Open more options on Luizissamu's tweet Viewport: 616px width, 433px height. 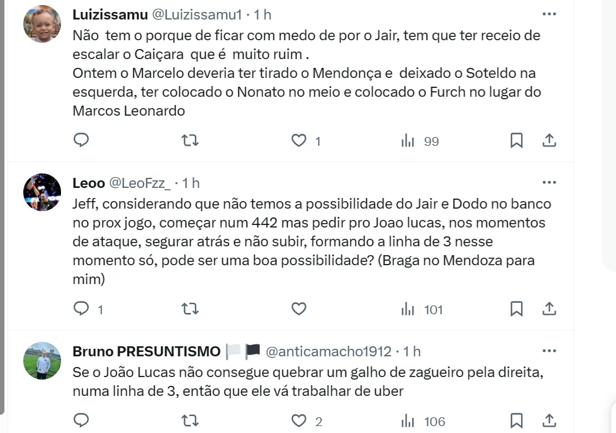click(x=549, y=14)
